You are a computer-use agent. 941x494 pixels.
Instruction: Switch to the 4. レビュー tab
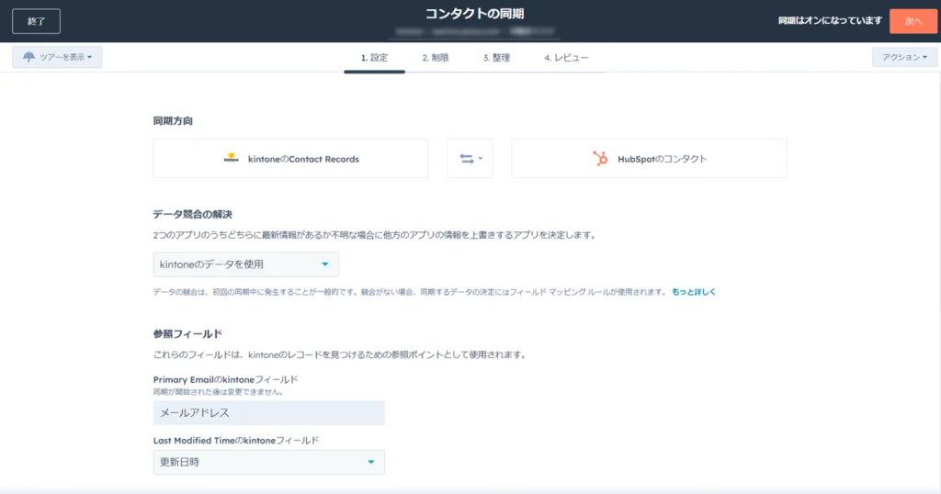pyautogui.click(x=566, y=58)
